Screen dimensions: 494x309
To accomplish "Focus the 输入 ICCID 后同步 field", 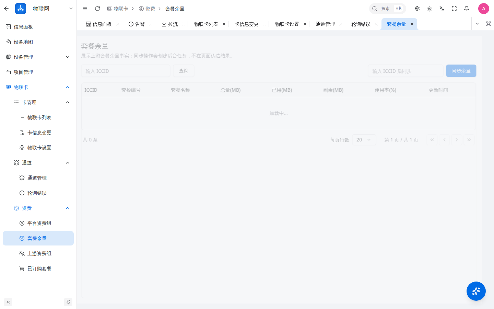I will [x=405, y=71].
